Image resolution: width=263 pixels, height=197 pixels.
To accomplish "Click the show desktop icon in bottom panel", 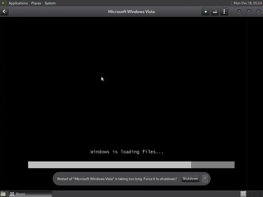I will 3,194.
